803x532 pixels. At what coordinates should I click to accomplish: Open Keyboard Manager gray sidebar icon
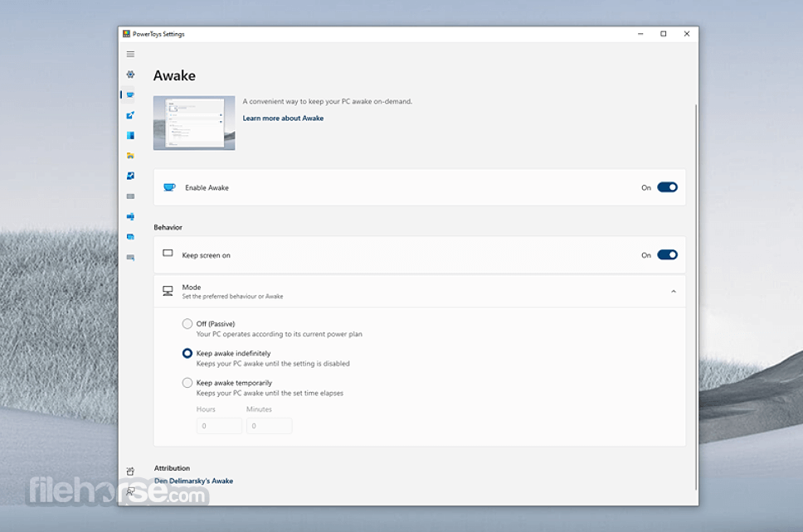(130, 196)
